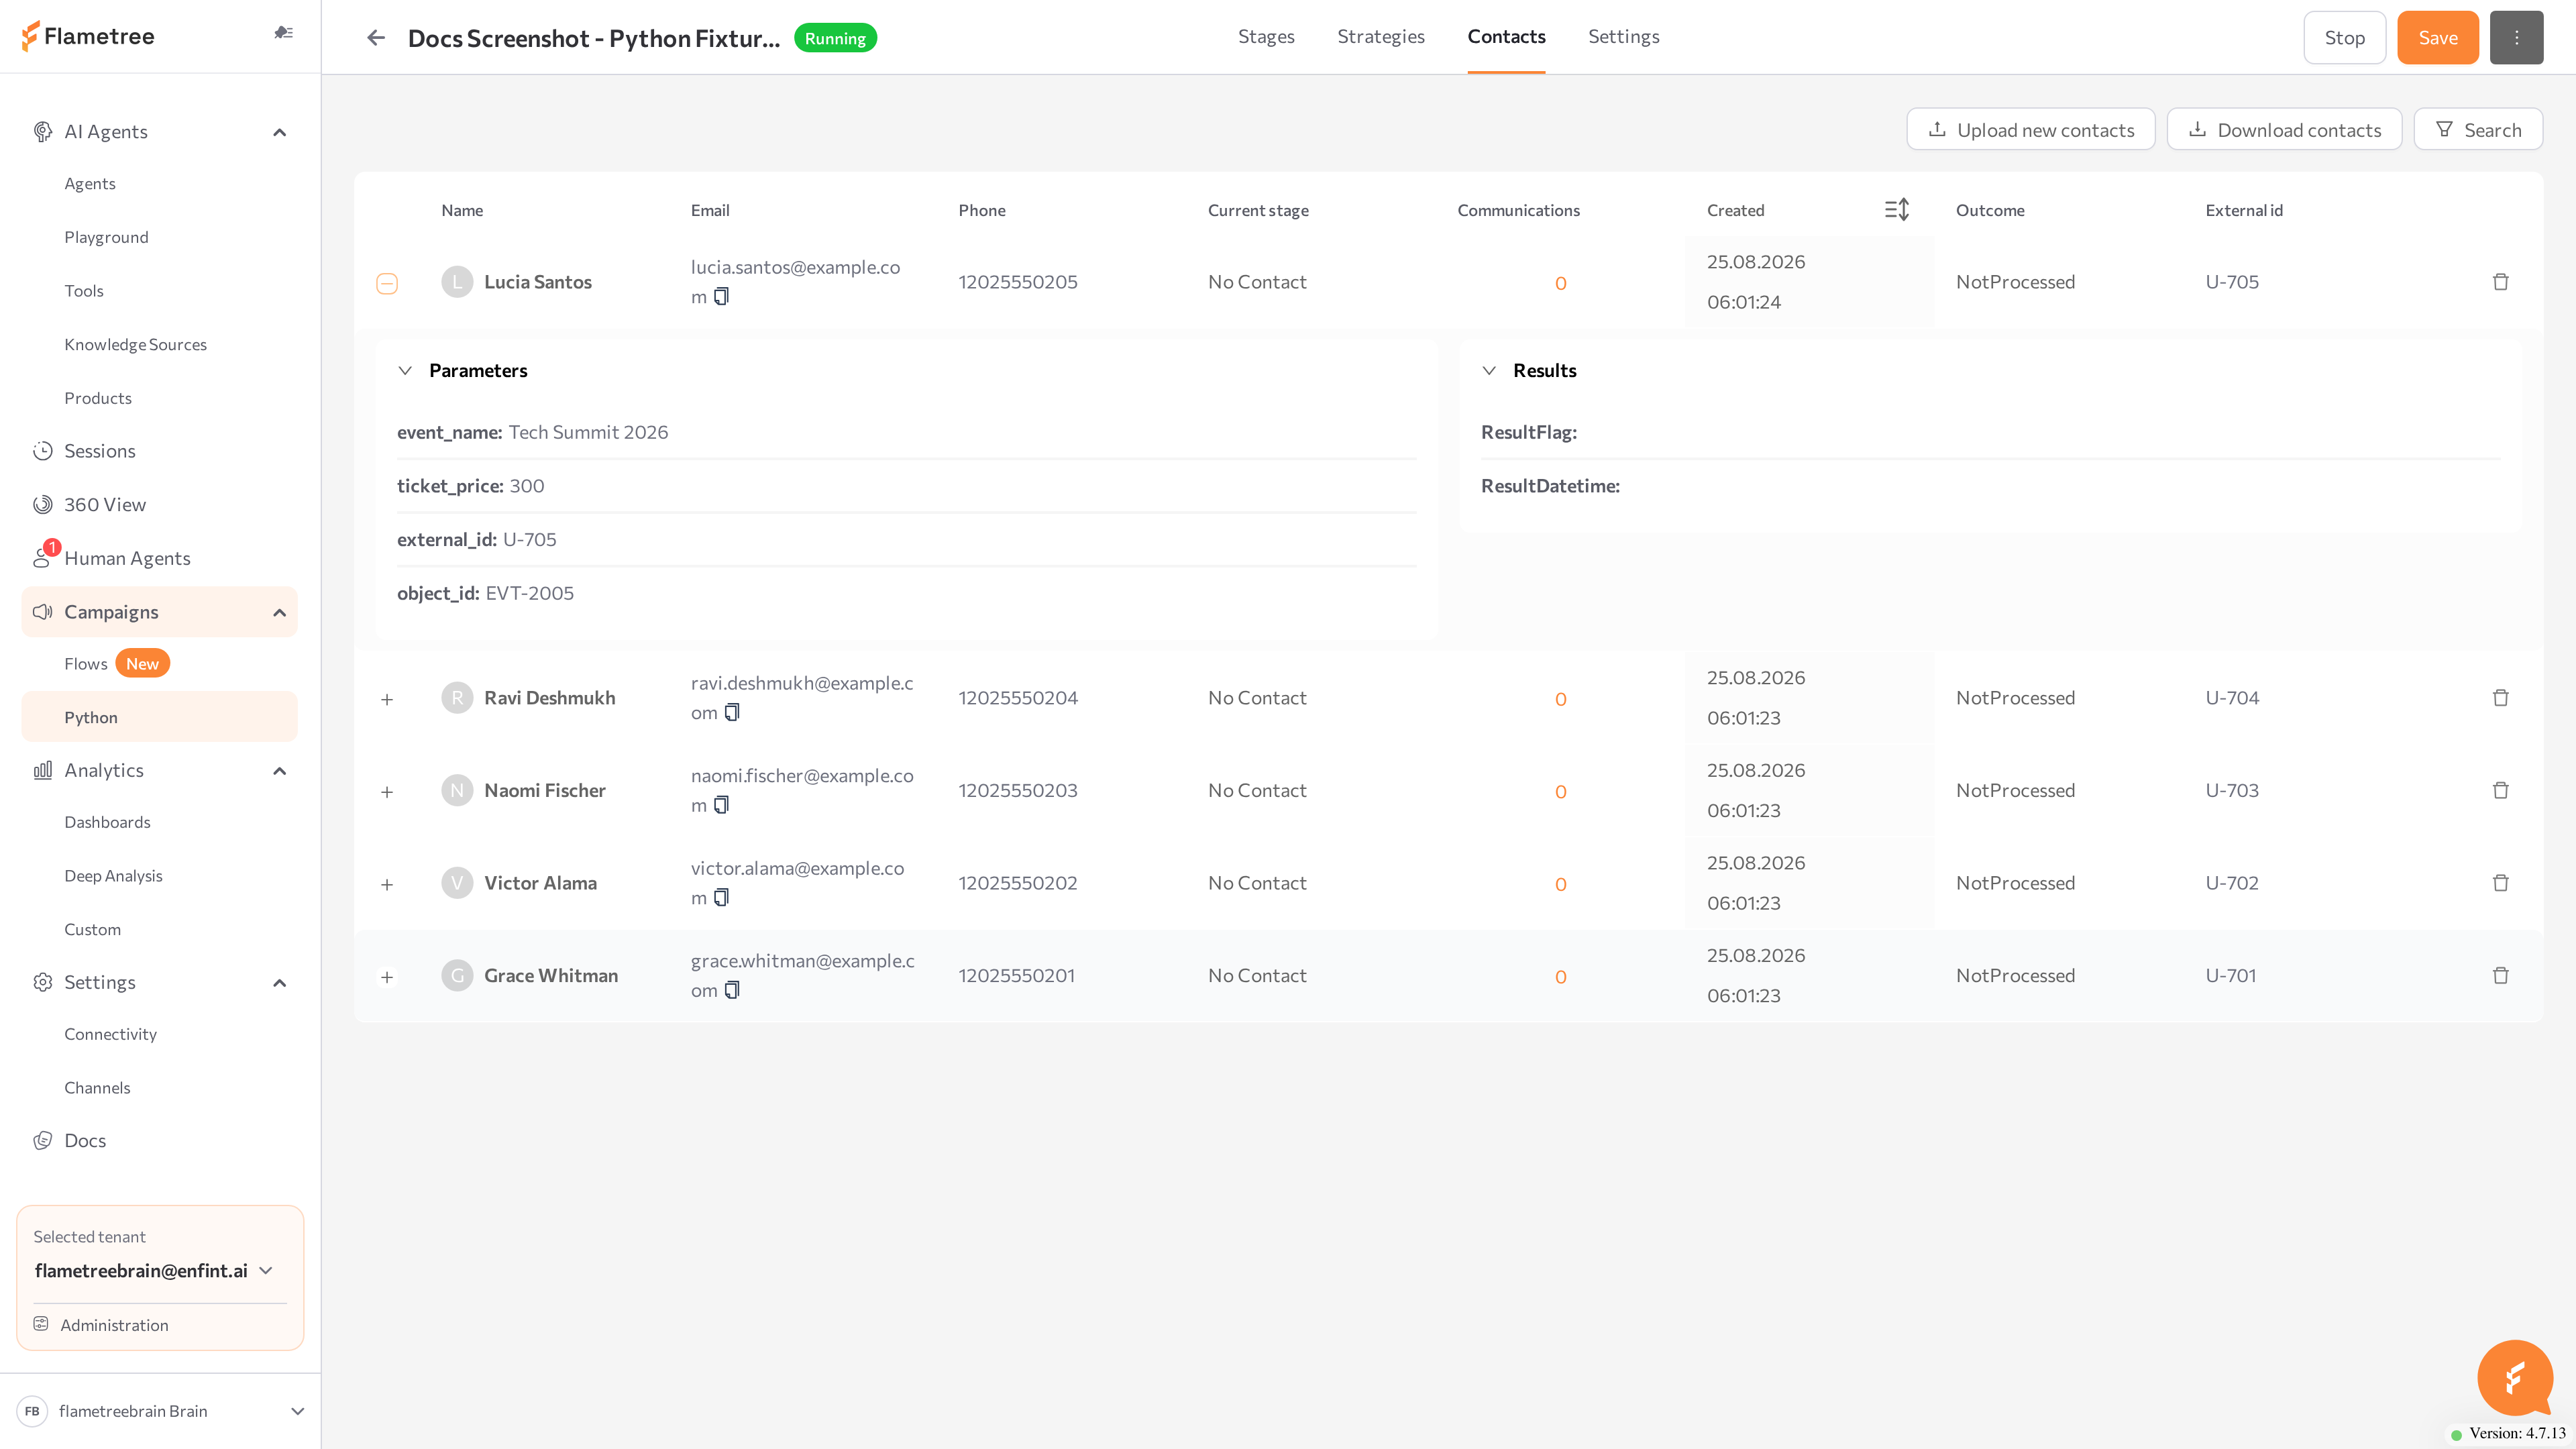This screenshot has width=2576, height=1449.
Task: Expand the Grace Whitman row details
Action: pos(387,977)
